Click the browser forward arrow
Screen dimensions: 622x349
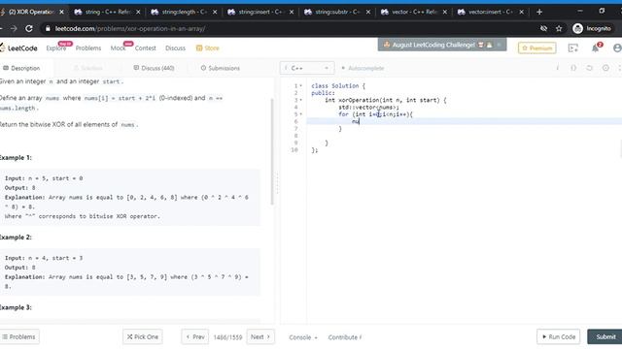pyautogui.click(x=14, y=28)
